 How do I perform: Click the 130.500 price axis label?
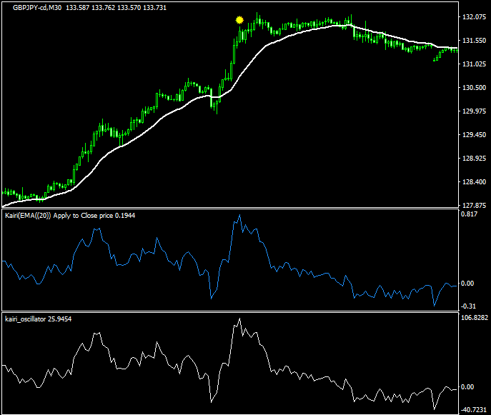pos(472,88)
